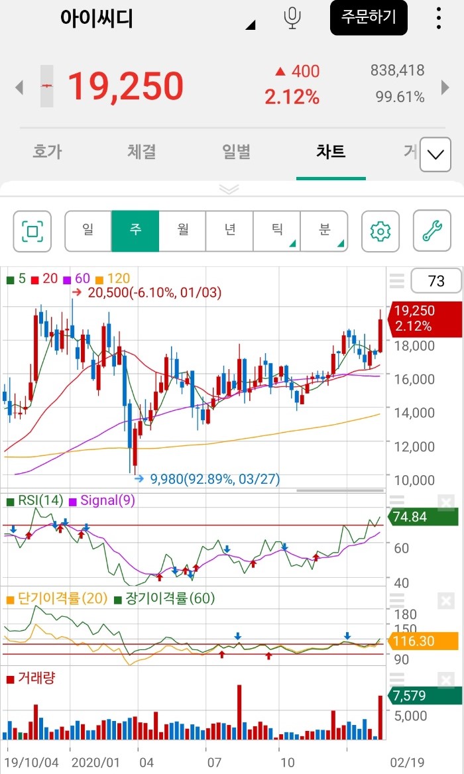Tap the 이격률 panel drag handle icon
464x774 pixels.
396,601
